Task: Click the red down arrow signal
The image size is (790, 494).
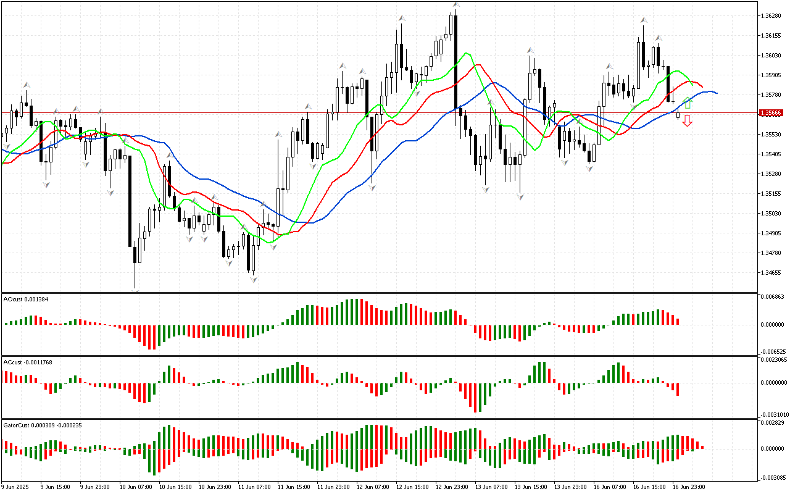Action: [x=687, y=121]
